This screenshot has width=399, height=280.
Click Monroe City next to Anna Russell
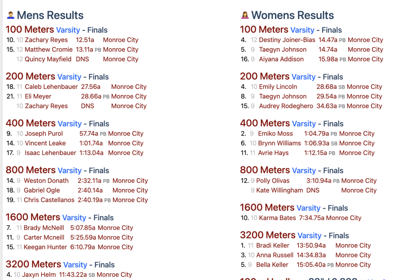[x=353, y=255]
